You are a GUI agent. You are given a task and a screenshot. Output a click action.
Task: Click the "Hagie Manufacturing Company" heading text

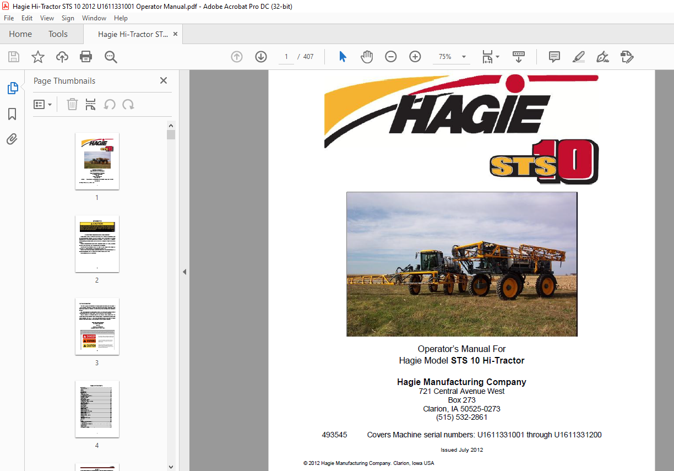(x=461, y=382)
